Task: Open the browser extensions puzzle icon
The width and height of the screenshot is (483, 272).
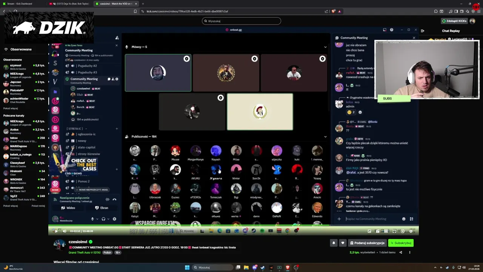Action: coord(436,11)
